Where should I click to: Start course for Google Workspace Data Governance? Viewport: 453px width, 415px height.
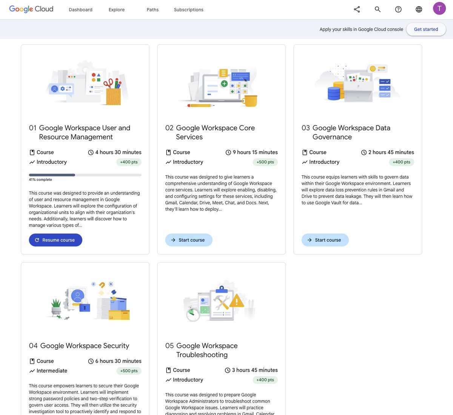click(325, 240)
